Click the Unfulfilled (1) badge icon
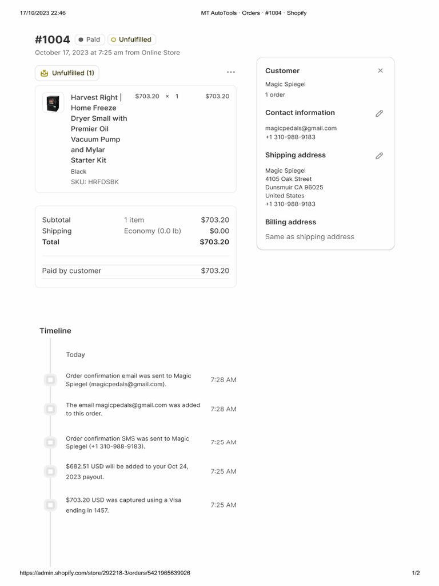 pos(45,73)
